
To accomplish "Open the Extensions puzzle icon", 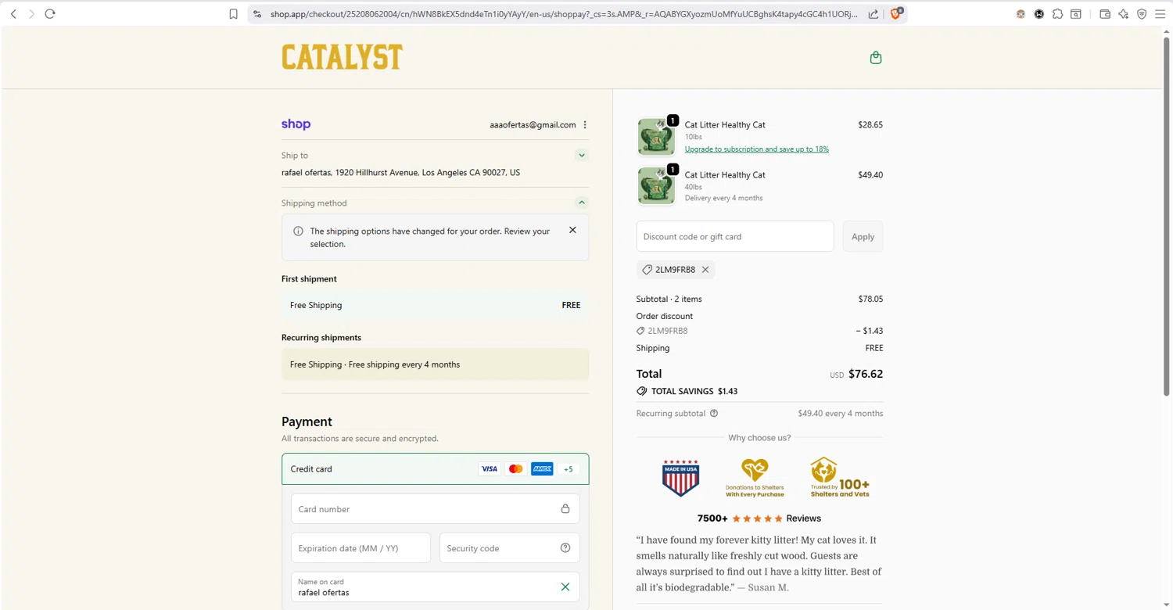I will 1057,14.
